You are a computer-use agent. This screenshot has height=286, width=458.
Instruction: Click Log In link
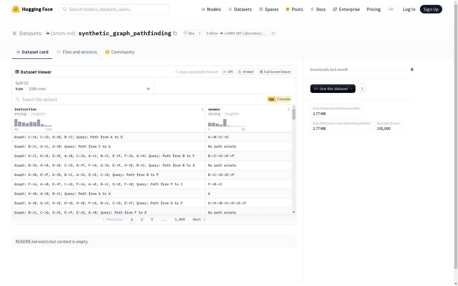point(409,9)
